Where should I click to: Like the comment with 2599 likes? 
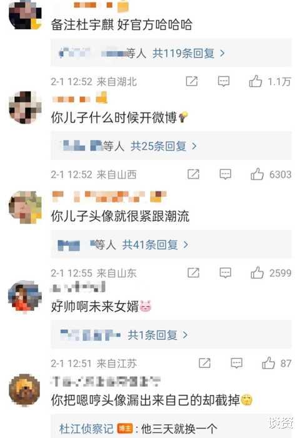257,272
